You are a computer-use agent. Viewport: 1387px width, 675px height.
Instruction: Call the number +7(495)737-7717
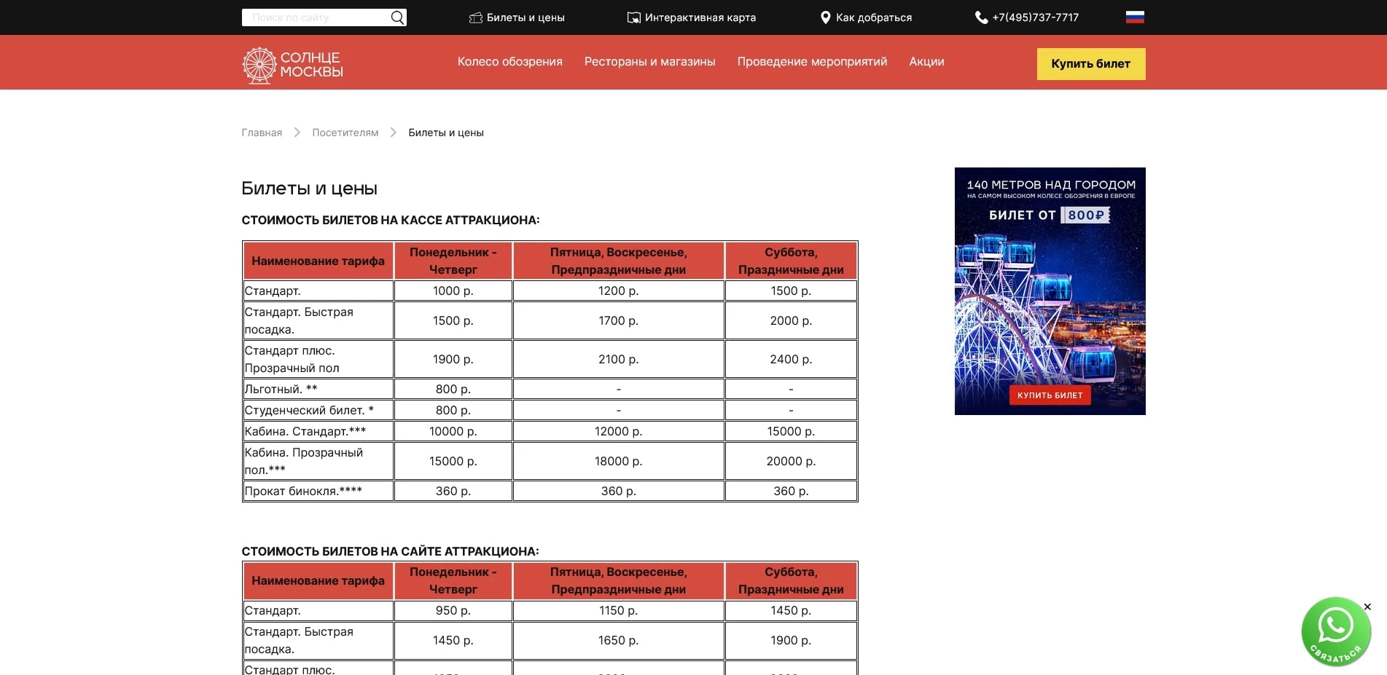click(1035, 17)
